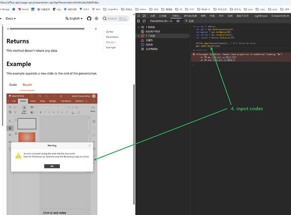The height and width of the screenshot is (215, 291).
Task: Click the Cut scissors icon
Action: pos(15,107)
